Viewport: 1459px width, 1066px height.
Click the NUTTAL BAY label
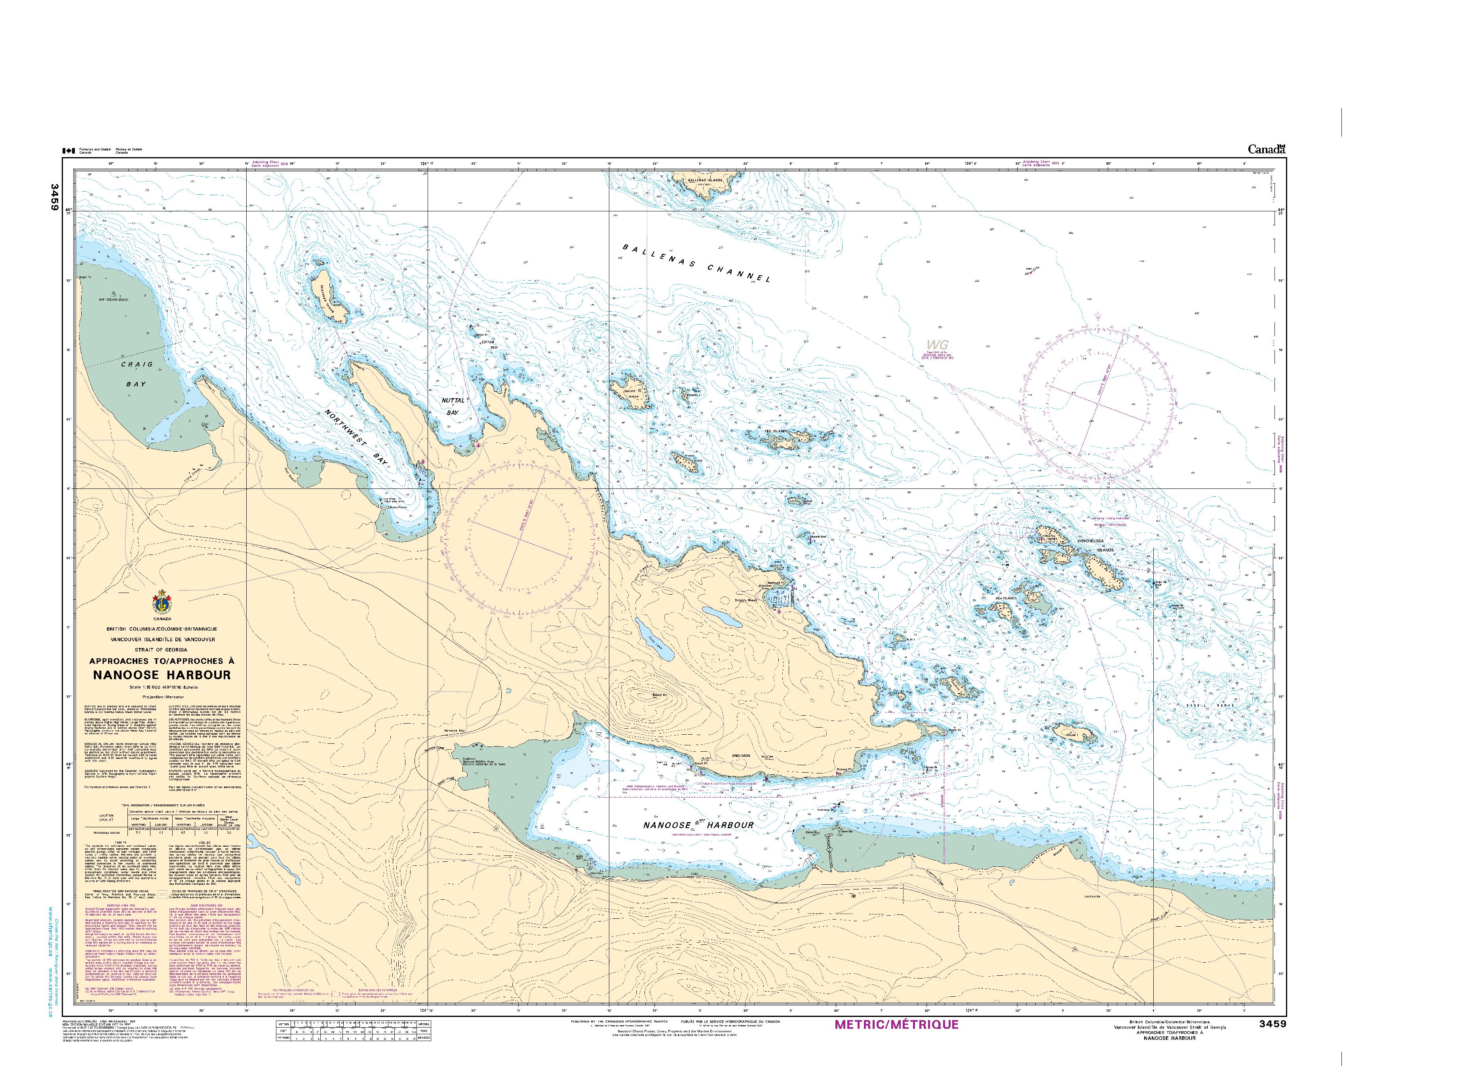click(452, 406)
